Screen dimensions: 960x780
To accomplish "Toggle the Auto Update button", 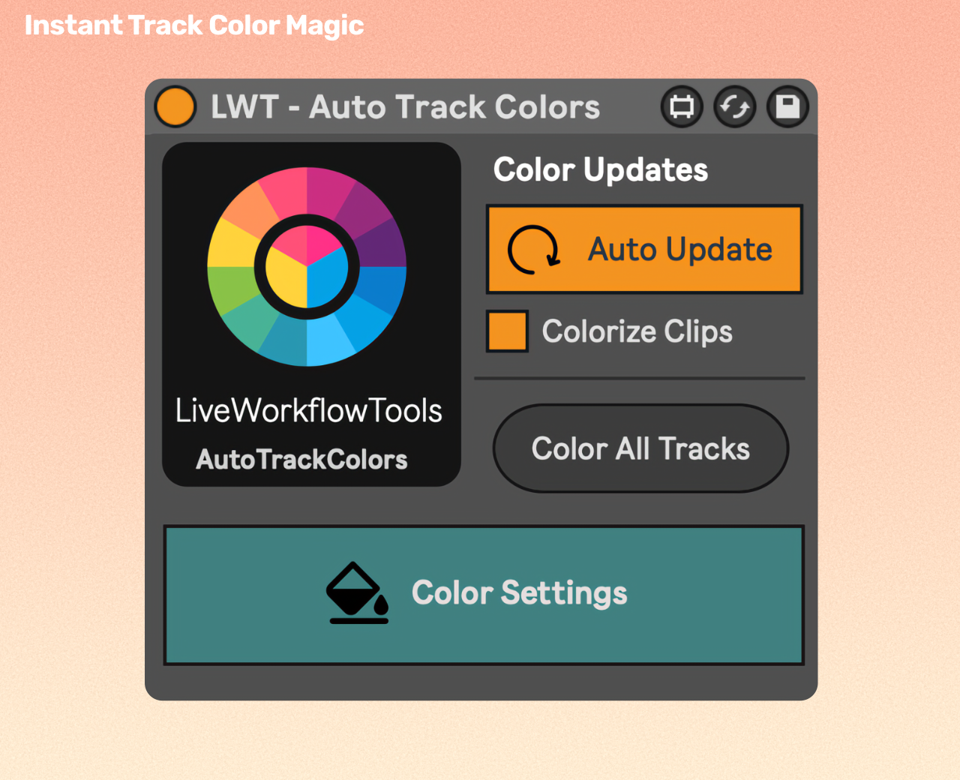I will (644, 249).
